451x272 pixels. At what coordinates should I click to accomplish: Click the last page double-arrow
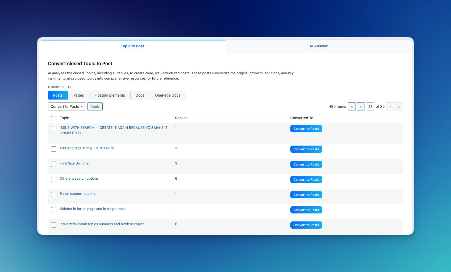coord(399,106)
